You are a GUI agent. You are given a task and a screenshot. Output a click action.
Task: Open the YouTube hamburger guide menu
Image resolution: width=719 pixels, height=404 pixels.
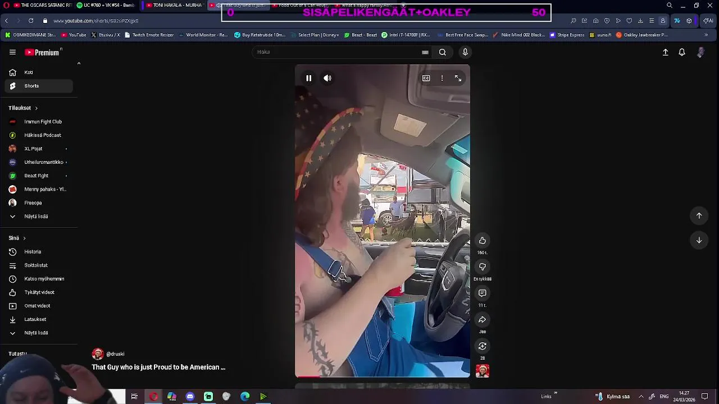click(12, 52)
